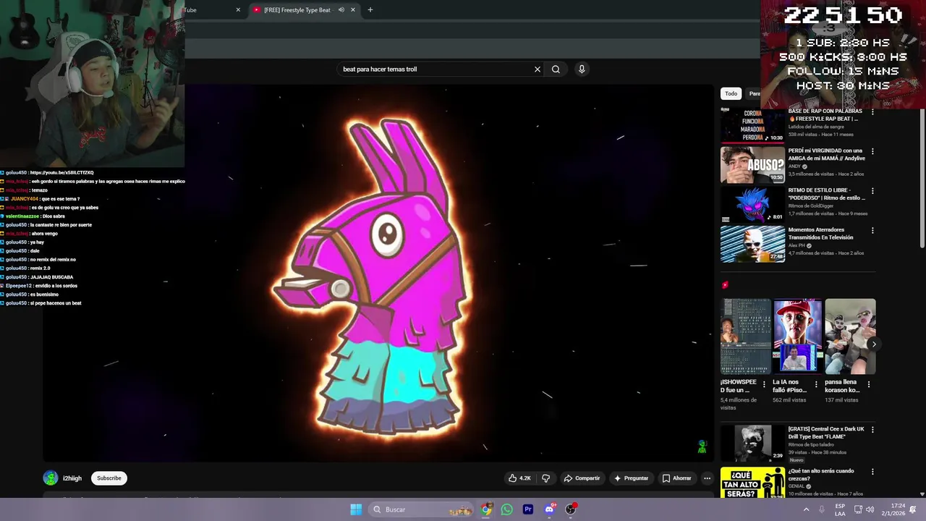926x521 pixels.
Task: Open the notifications bell in the tray
Action: 913,509
